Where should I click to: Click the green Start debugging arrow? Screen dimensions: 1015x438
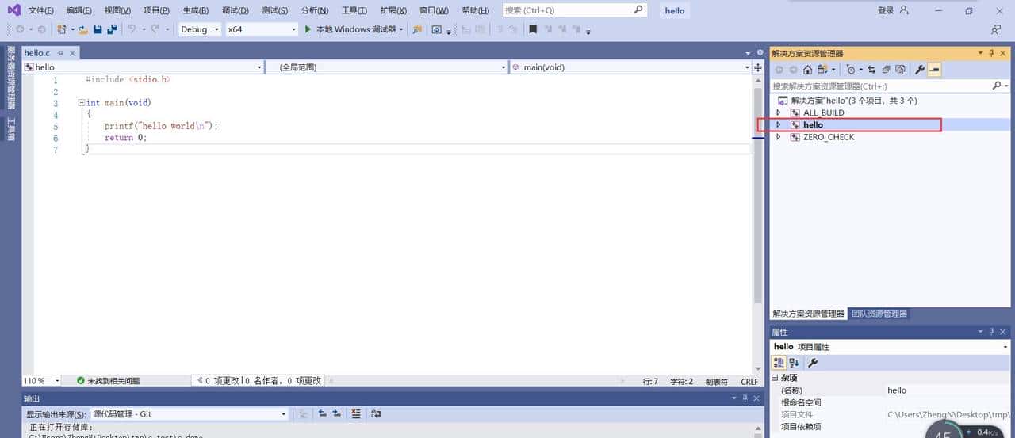[308, 29]
